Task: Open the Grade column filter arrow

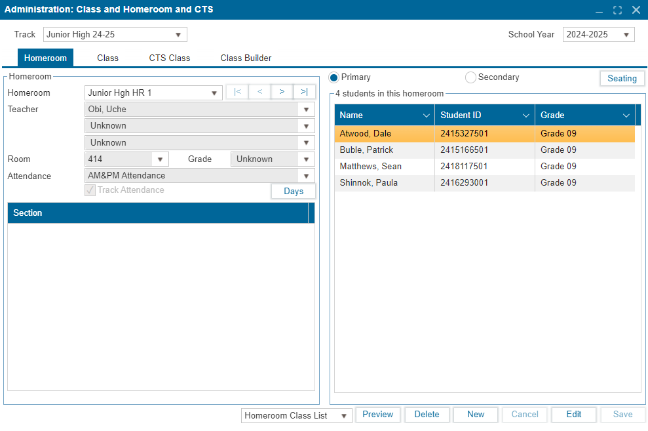Action: (x=626, y=115)
